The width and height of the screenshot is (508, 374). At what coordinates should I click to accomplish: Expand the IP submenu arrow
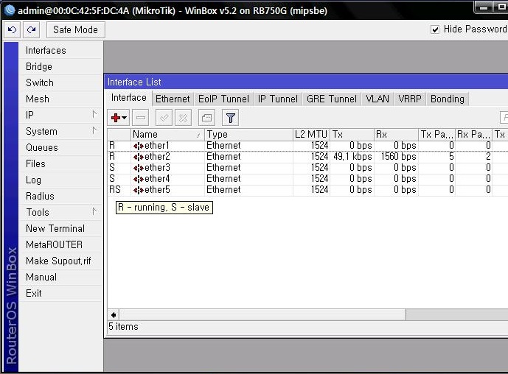click(x=94, y=114)
